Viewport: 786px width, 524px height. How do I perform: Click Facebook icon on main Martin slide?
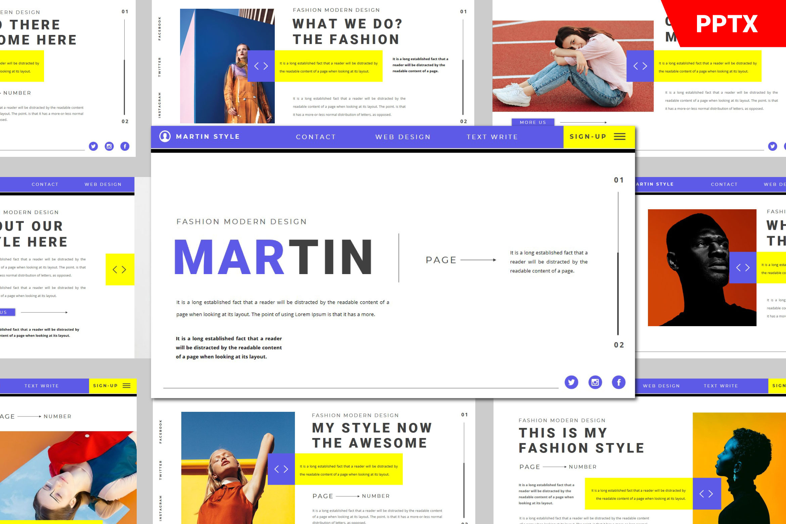pyautogui.click(x=618, y=382)
